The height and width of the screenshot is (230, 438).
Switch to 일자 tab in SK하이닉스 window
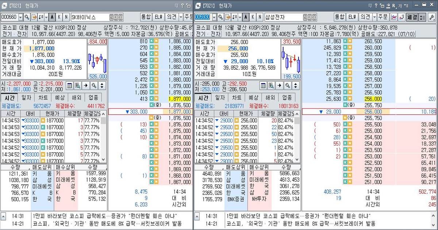(x=26, y=98)
